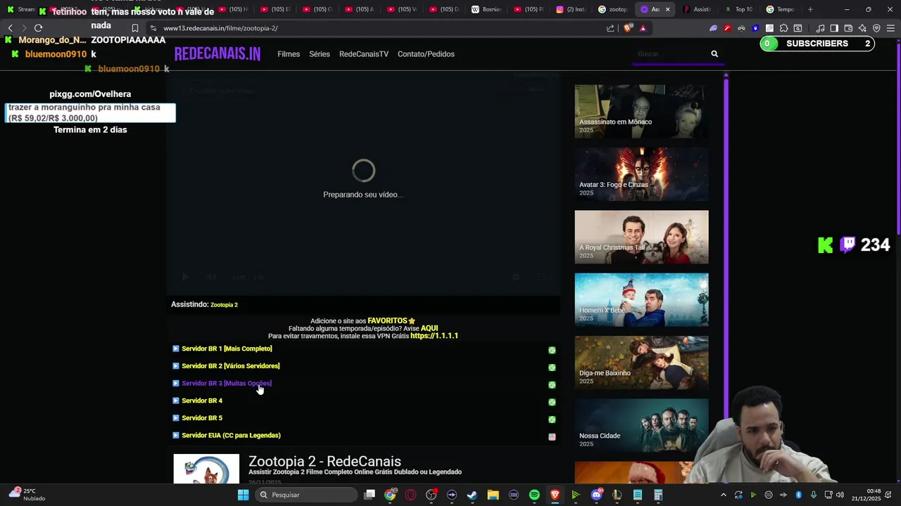Click the AQUI notification link
This screenshot has height=506, width=901.
click(429, 328)
